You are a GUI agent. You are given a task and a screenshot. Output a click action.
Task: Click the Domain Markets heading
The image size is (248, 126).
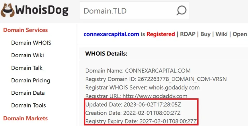pos(26,118)
